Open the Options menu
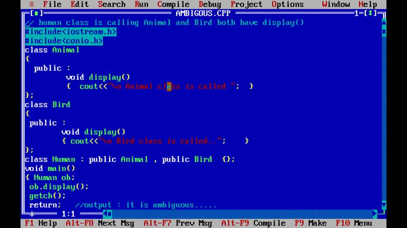This screenshot has width=407, height=228. (x=287, y=4)
